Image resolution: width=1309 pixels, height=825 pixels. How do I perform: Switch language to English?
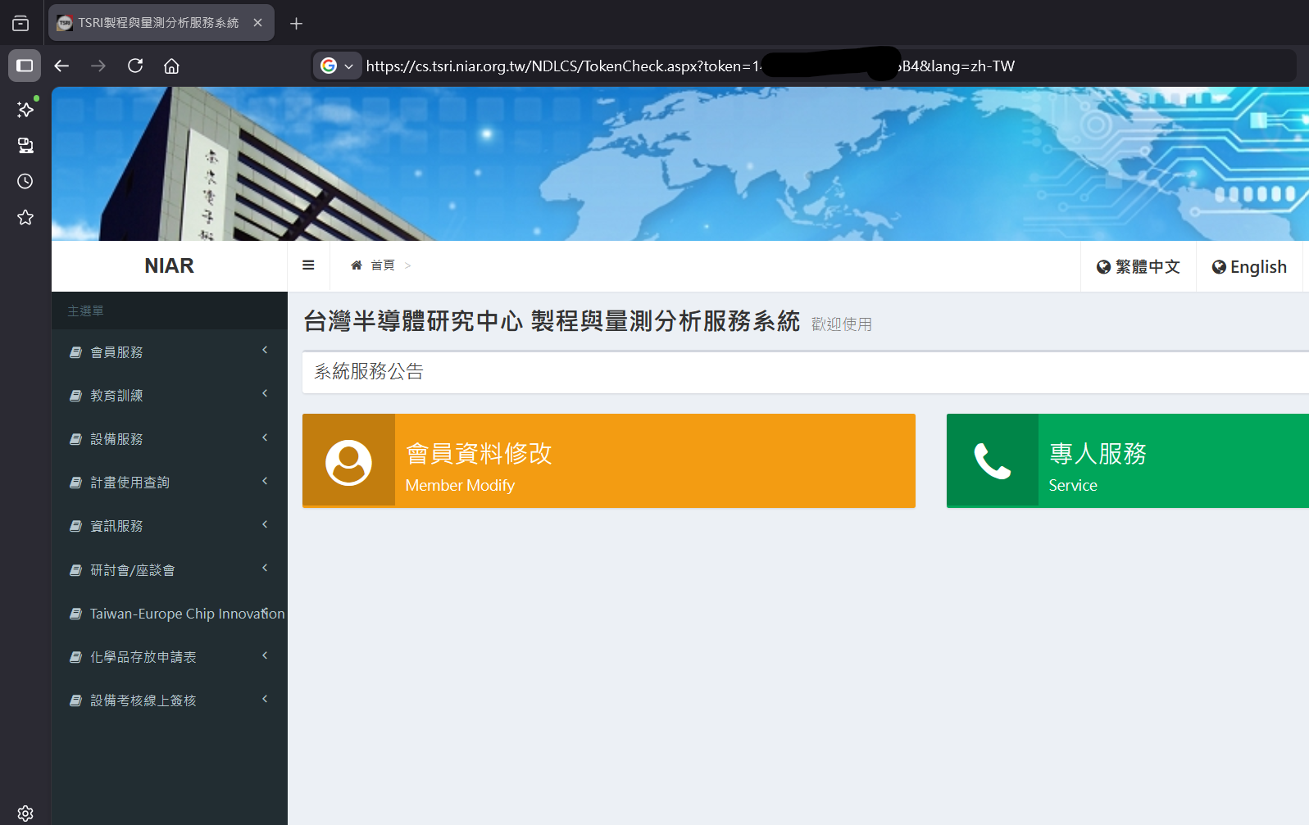click(x=1249, y=267)
